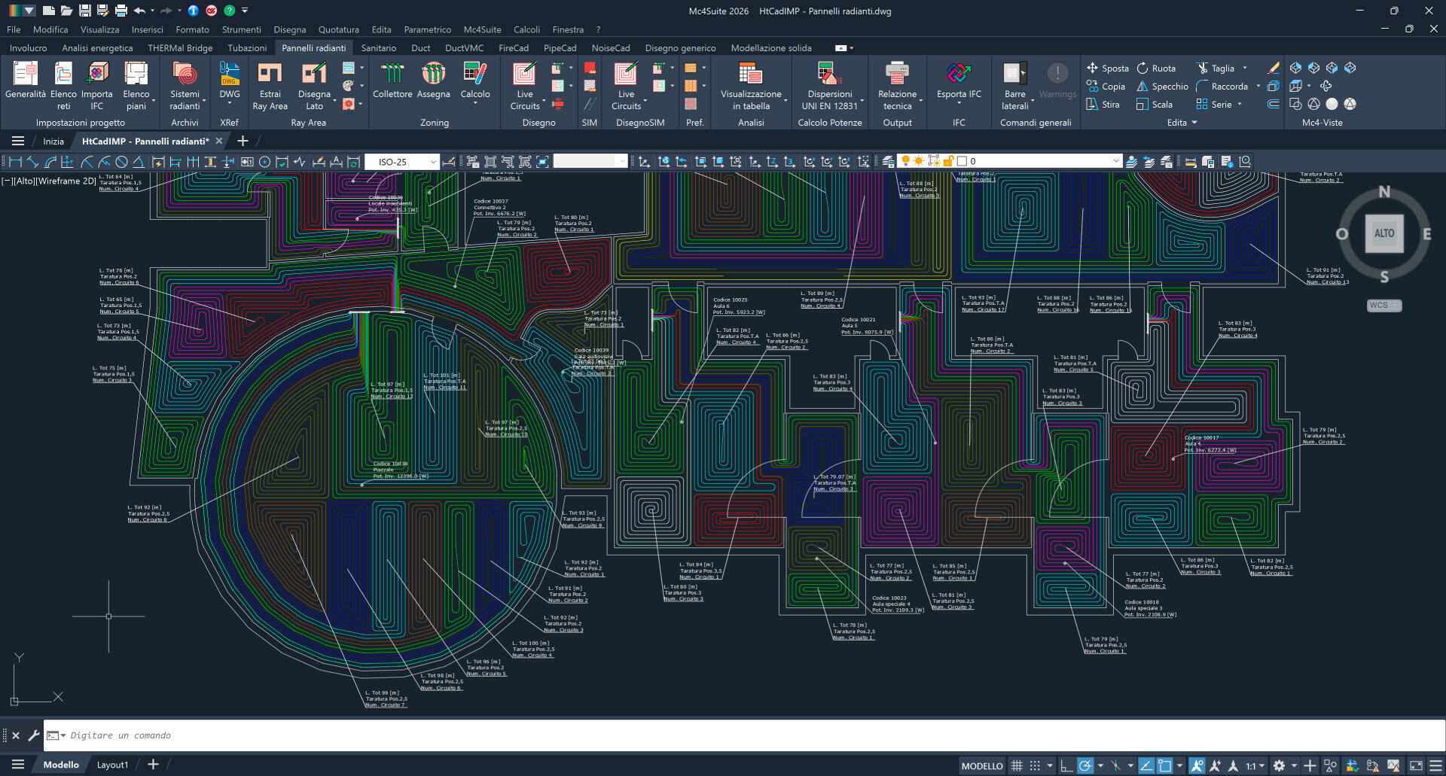
Task: Select the Scala scale tool
Action: 1155,104
